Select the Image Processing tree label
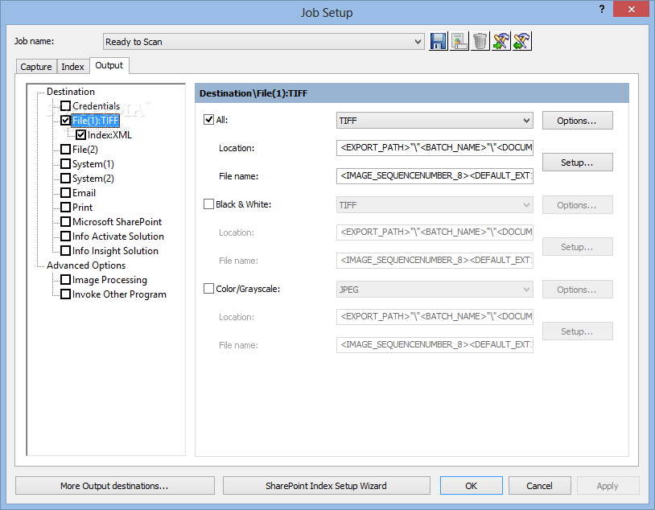This screenshot has height=510, width=655. tap(110, 279)
